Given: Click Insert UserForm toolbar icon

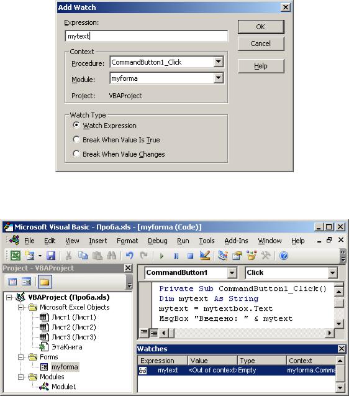Looking at the screenshot, I should pyautogui.click(x=30, y=256).
